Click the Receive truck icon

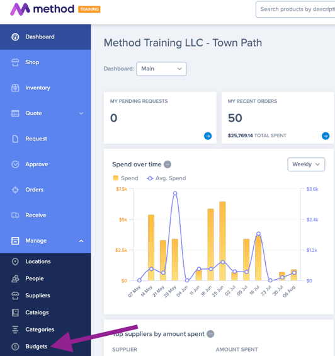[15, 215]
